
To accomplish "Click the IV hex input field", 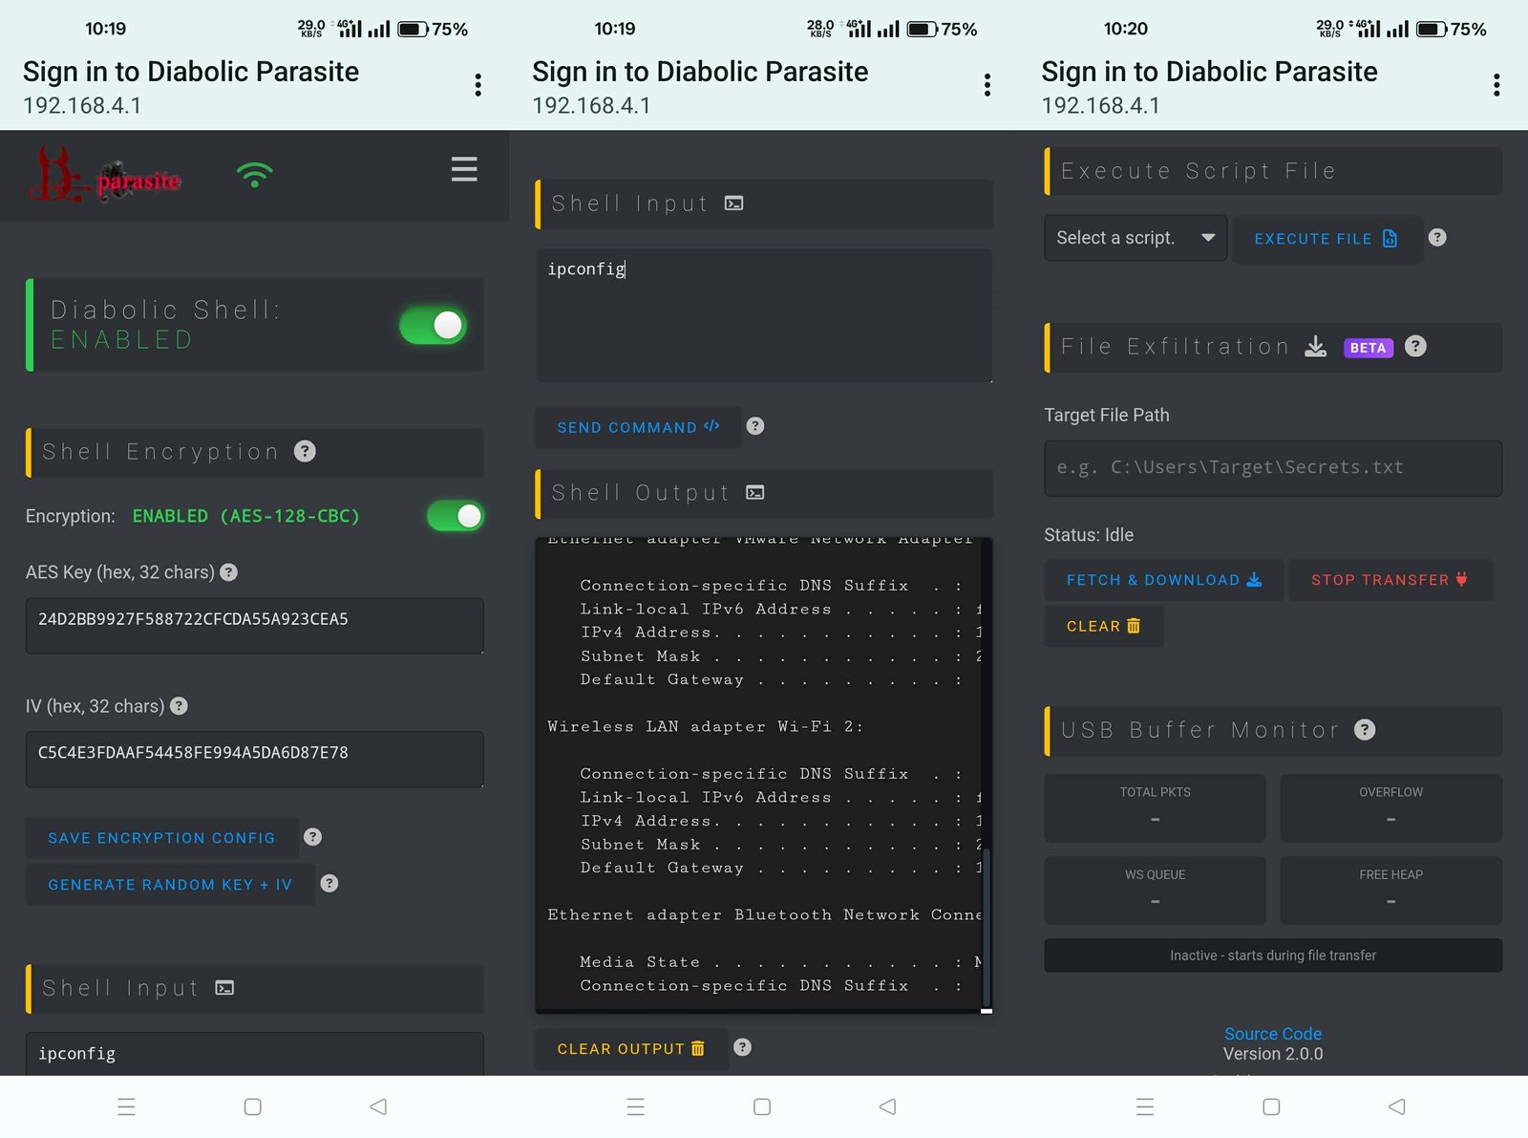I will [255, 760].
